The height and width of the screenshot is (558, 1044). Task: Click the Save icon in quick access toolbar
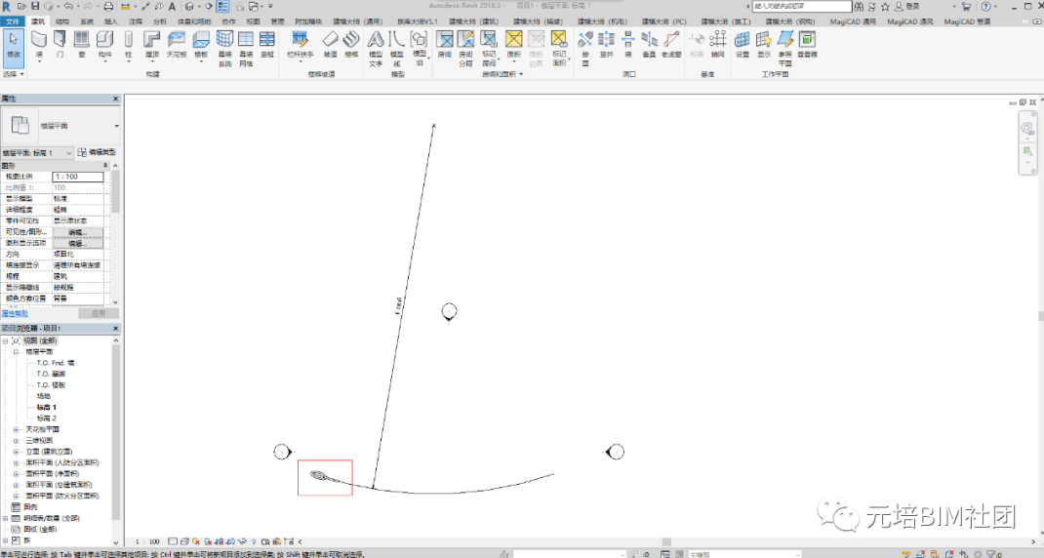(35, 6)
